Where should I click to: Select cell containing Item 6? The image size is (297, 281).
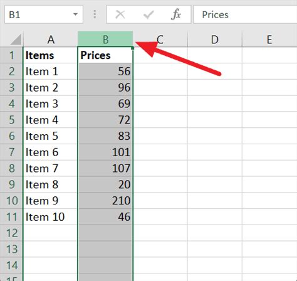point(50,152)
